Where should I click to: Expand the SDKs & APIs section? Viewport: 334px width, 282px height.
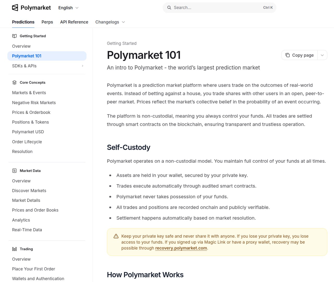47,66
